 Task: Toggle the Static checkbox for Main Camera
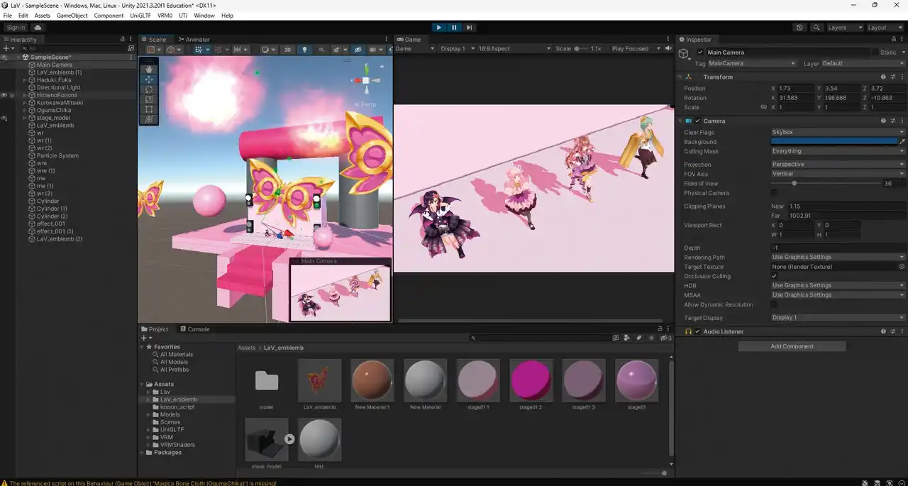(875, 53)
